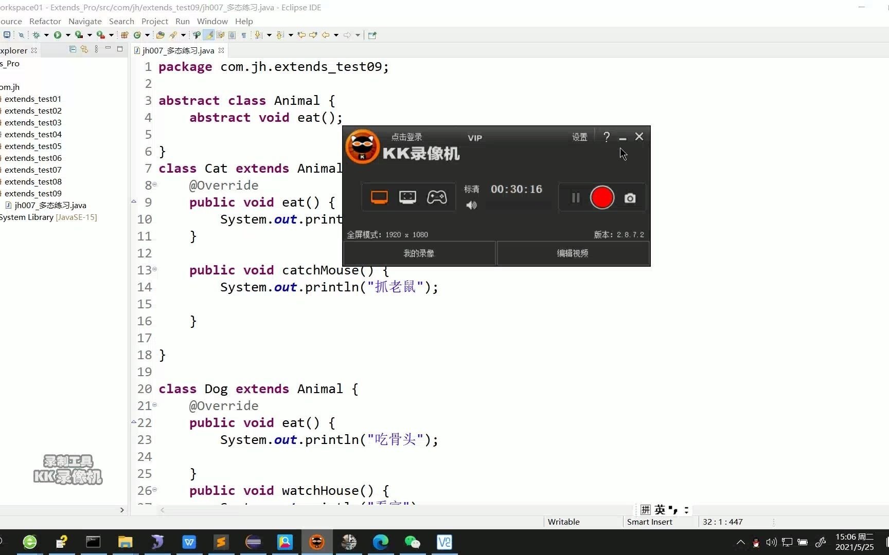Collapse the method fold marker on line 8
The height and width of the screenshot is (555, 889).
154,184
